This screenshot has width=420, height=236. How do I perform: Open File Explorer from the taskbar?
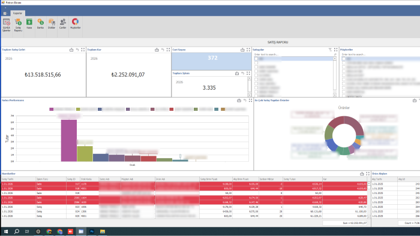point(103,231)
